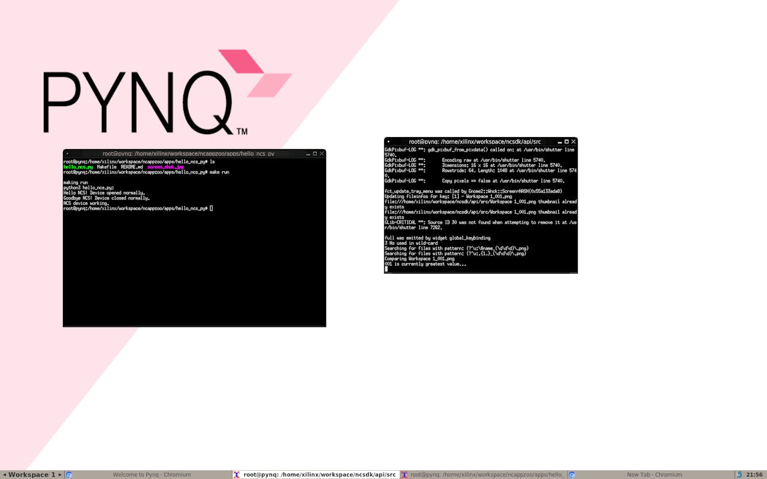The height and width of the screenshot is (479, 767).
Task: Close the ncsdk/api/src terminal window
Action: [573, 142]
